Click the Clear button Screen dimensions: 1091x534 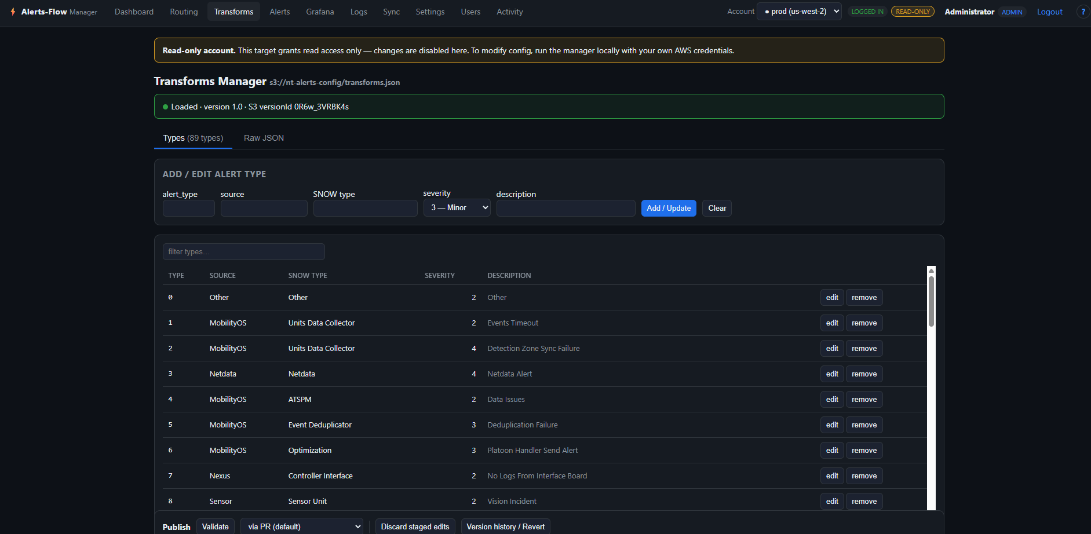click(717, 208)
